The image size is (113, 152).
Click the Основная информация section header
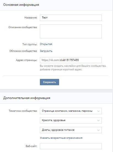[x=21, y=5]
